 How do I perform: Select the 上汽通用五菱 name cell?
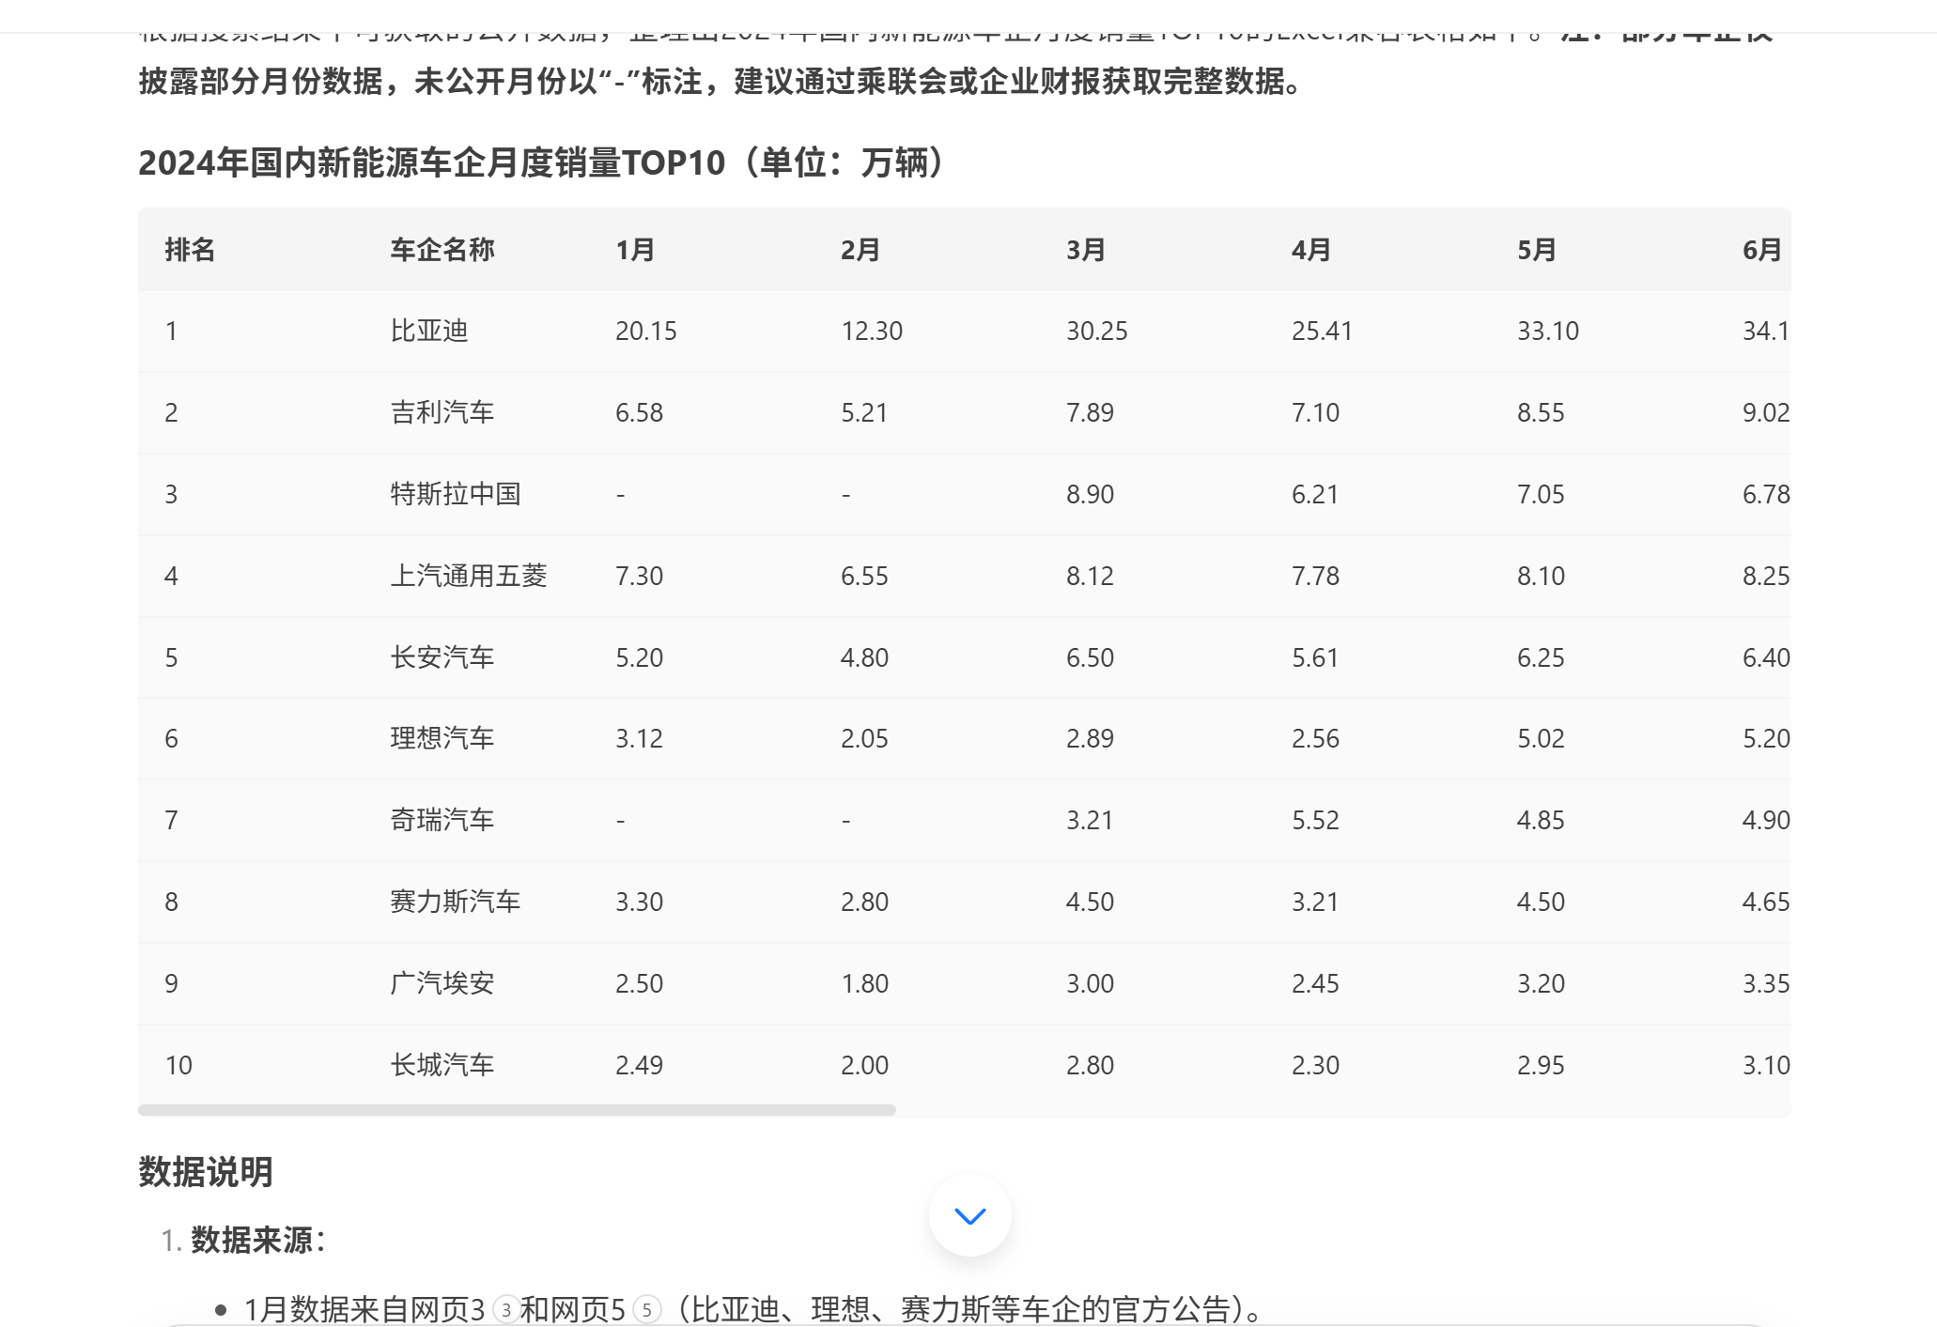[468, 576]
